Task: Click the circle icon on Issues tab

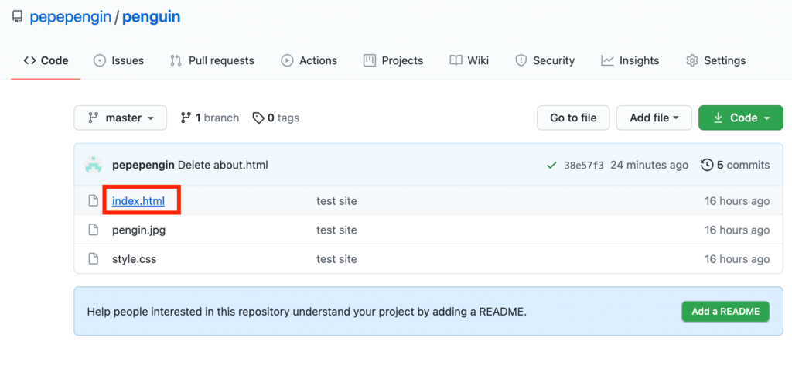Action: tap(100, 60)
